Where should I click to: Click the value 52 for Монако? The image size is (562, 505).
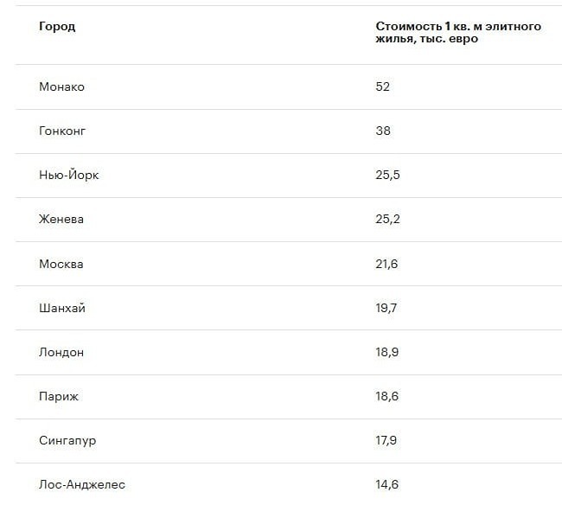point(383,86)
